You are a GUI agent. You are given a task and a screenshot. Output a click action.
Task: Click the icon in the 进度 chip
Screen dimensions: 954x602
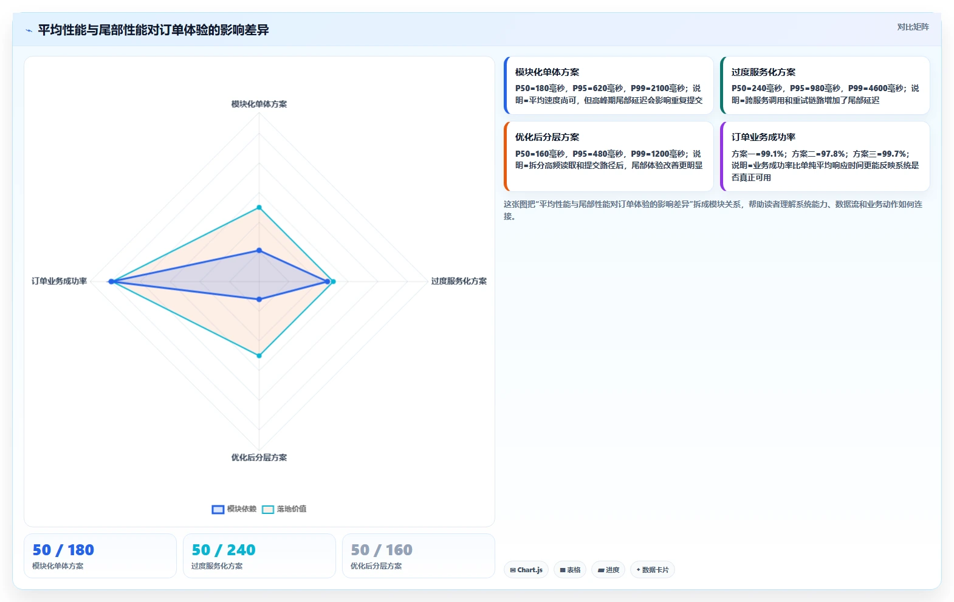pos(601,570)
